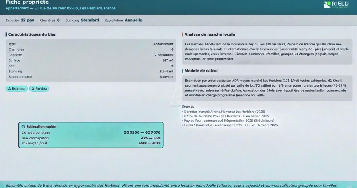Click the CA net propriétaire label
Viewport: 357px width, 188px height.
tap(36, 133)
